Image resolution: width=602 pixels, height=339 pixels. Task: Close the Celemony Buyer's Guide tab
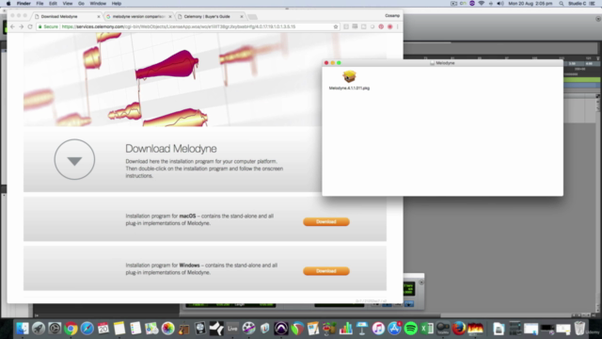pos(242,17)
